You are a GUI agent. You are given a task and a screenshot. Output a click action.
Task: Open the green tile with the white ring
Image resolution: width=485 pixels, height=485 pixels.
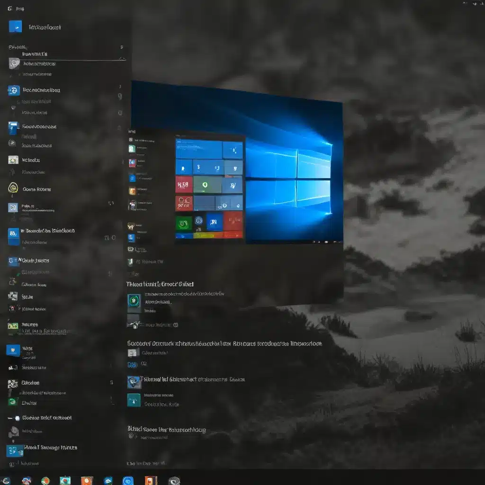207,185
